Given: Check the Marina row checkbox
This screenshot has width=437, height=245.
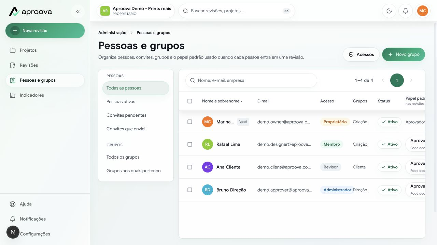Looking at the screenshot, I should coord(190,122).
